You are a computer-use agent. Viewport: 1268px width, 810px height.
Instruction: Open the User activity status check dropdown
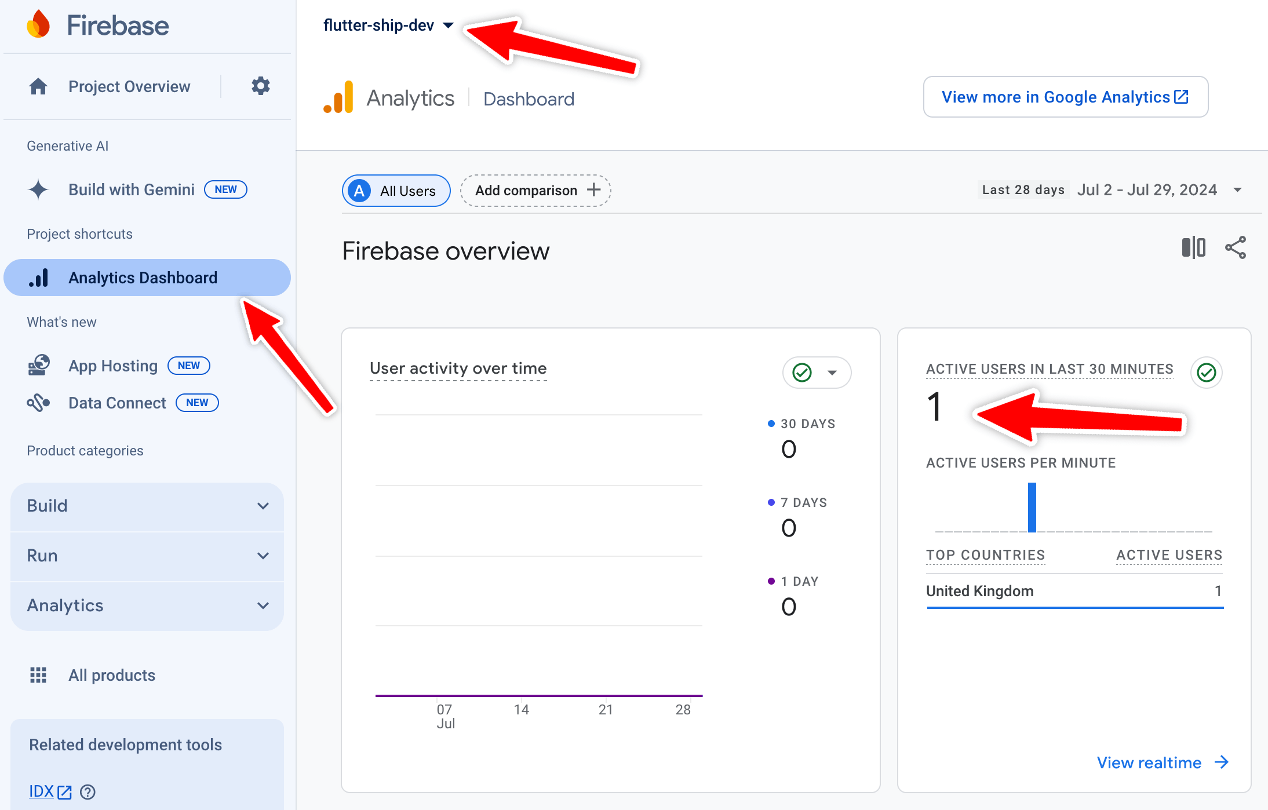tap(817, 373)
